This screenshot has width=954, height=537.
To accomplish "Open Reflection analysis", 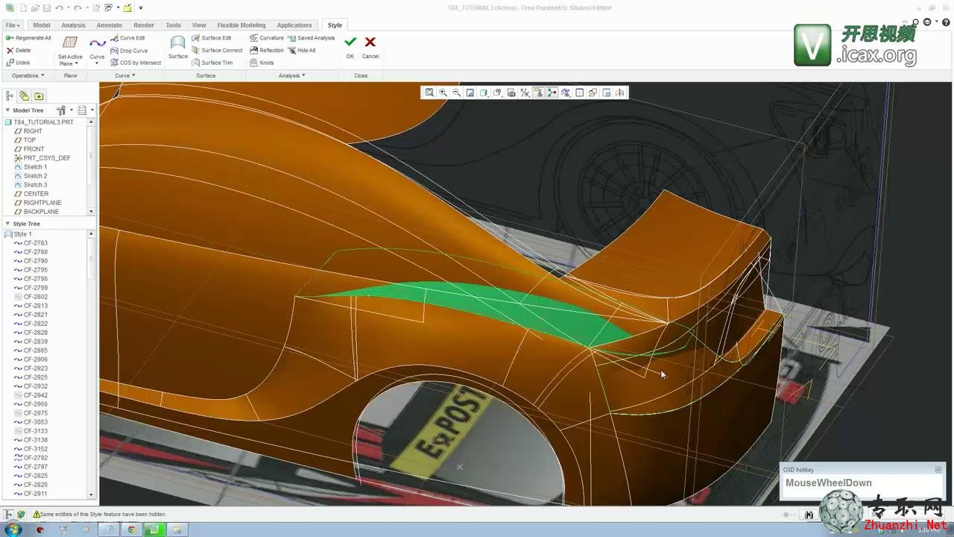I will click(267, 51).
